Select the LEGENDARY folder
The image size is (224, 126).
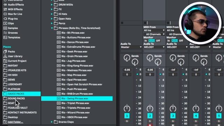(13, 84)
